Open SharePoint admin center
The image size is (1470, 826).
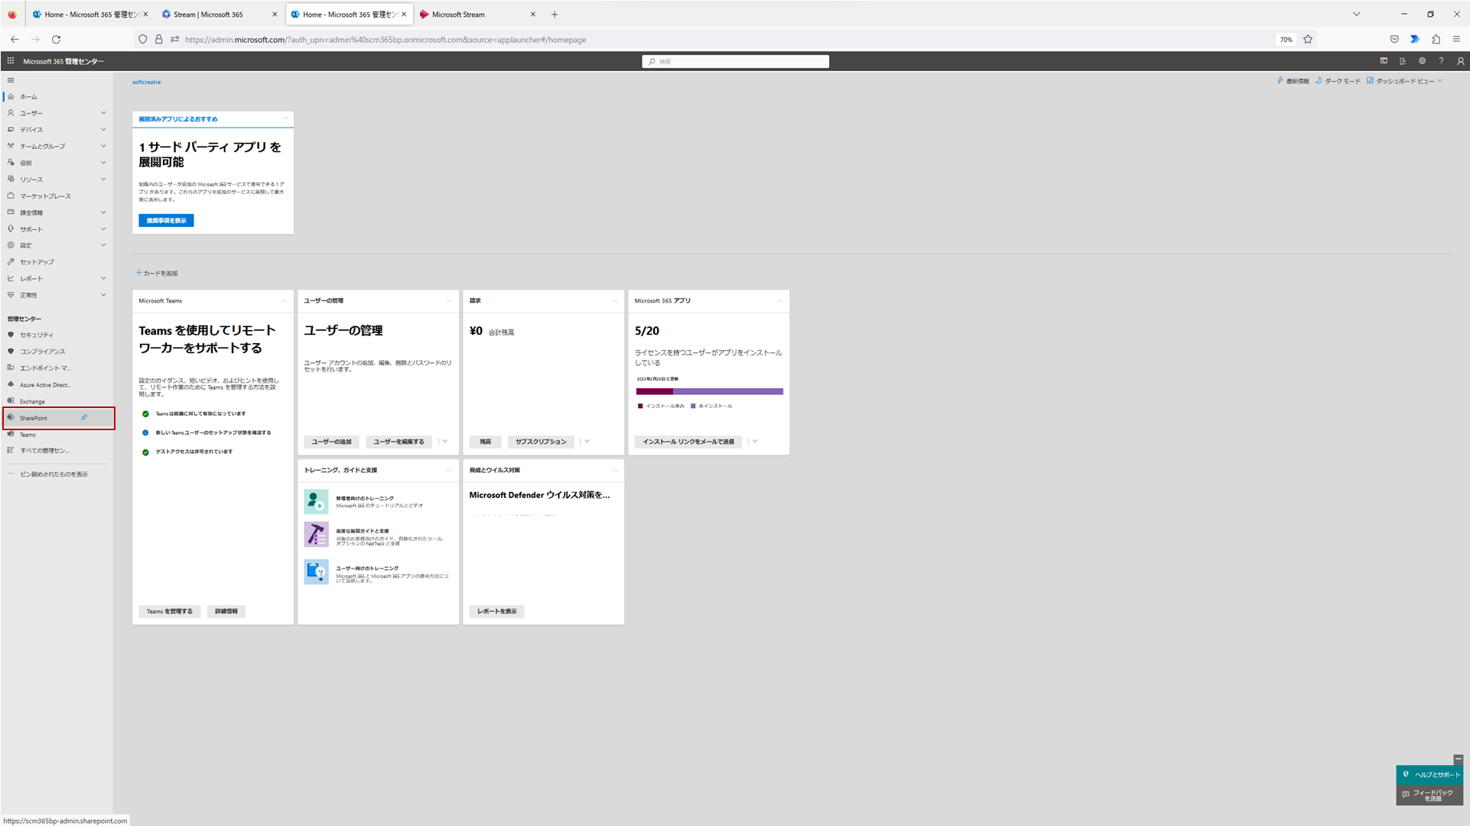click(x=34, y=418)
